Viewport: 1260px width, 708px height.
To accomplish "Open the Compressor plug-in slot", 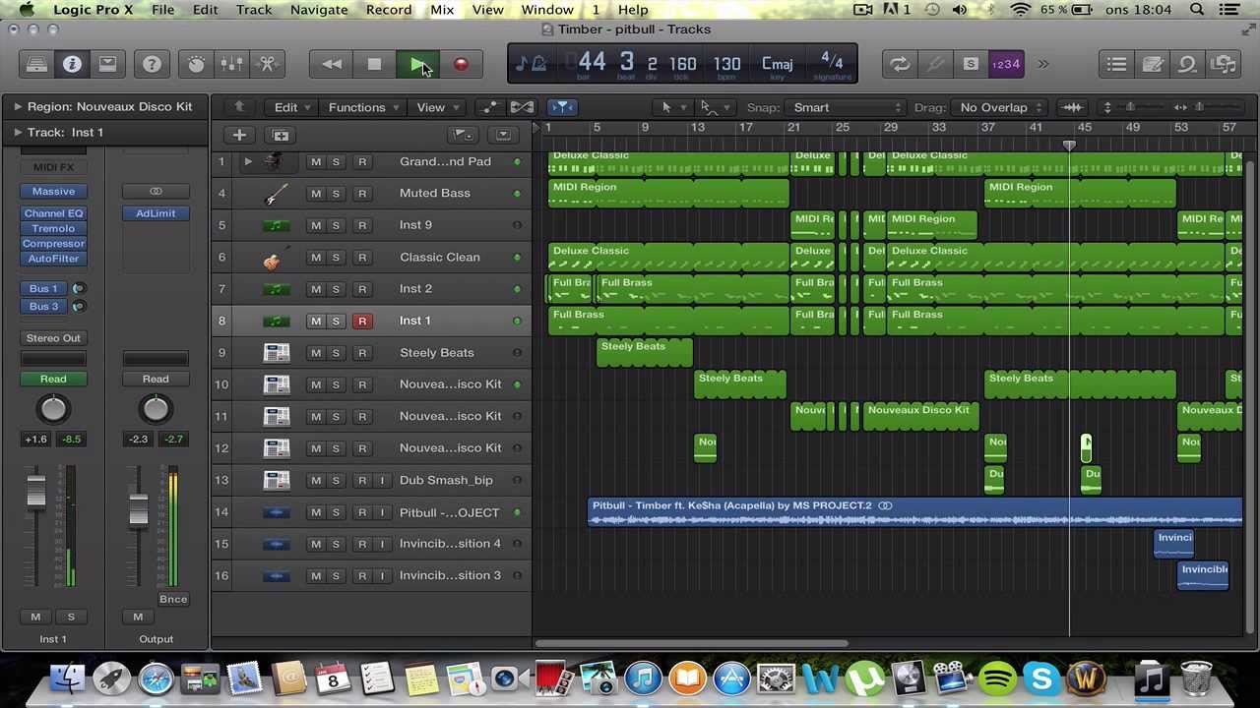I will (x=53, y=244).
